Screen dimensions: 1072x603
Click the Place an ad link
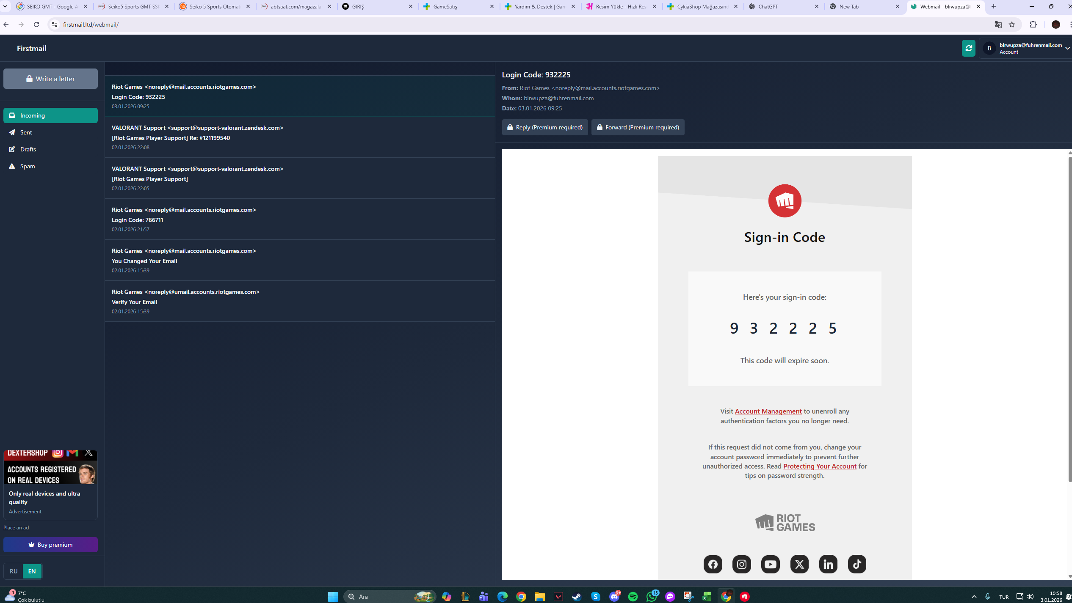click(x=16, y=527)
